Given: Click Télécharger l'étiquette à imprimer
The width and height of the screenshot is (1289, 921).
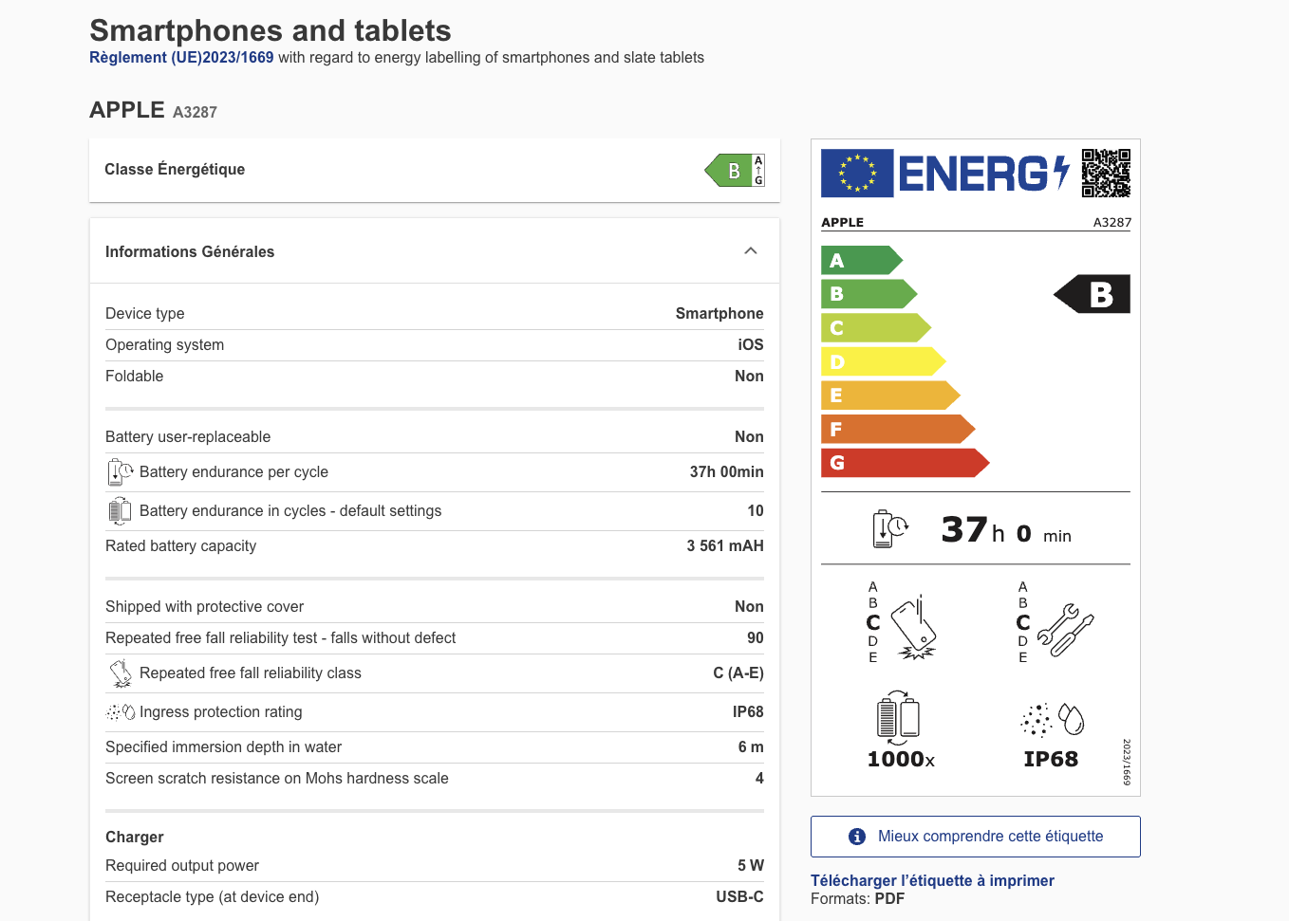Looking at the screenshot, I should click(x=933, y=880).
